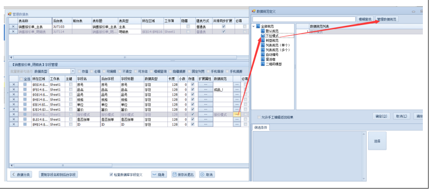This screenshot has height=189, width=429.
Task: Open the 数据类型 dropdown
Action: coord(72,71)
